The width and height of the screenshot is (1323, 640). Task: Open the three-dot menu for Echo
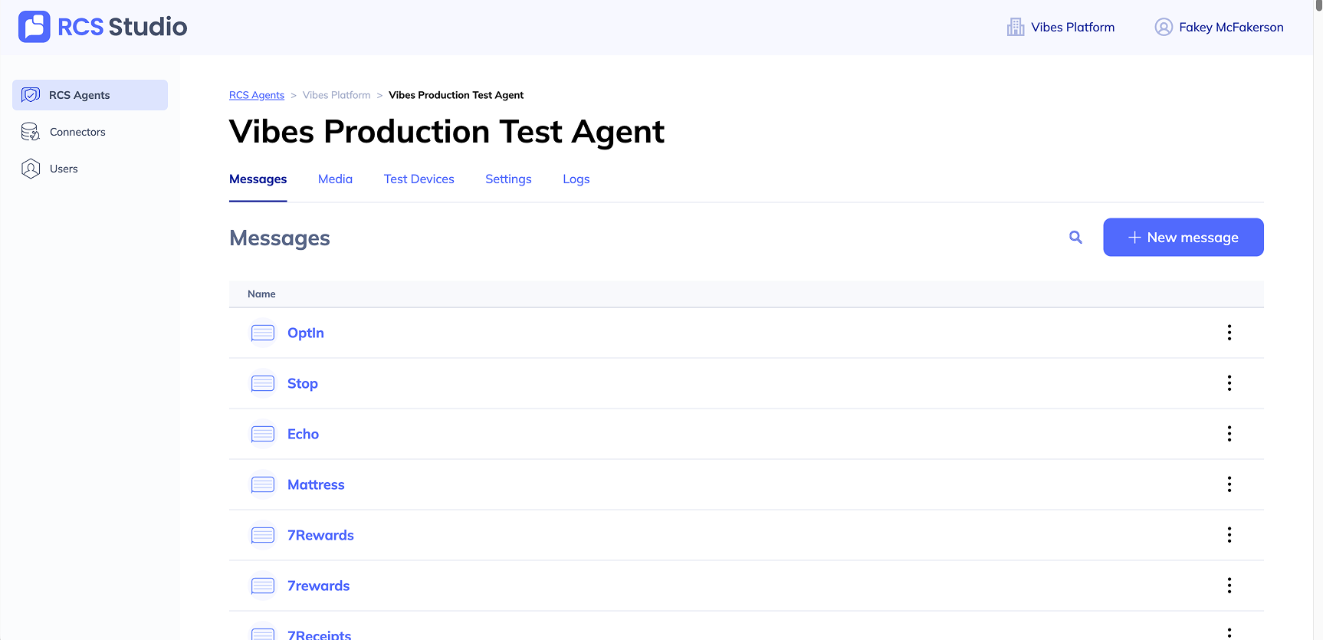coord(1229,434)
